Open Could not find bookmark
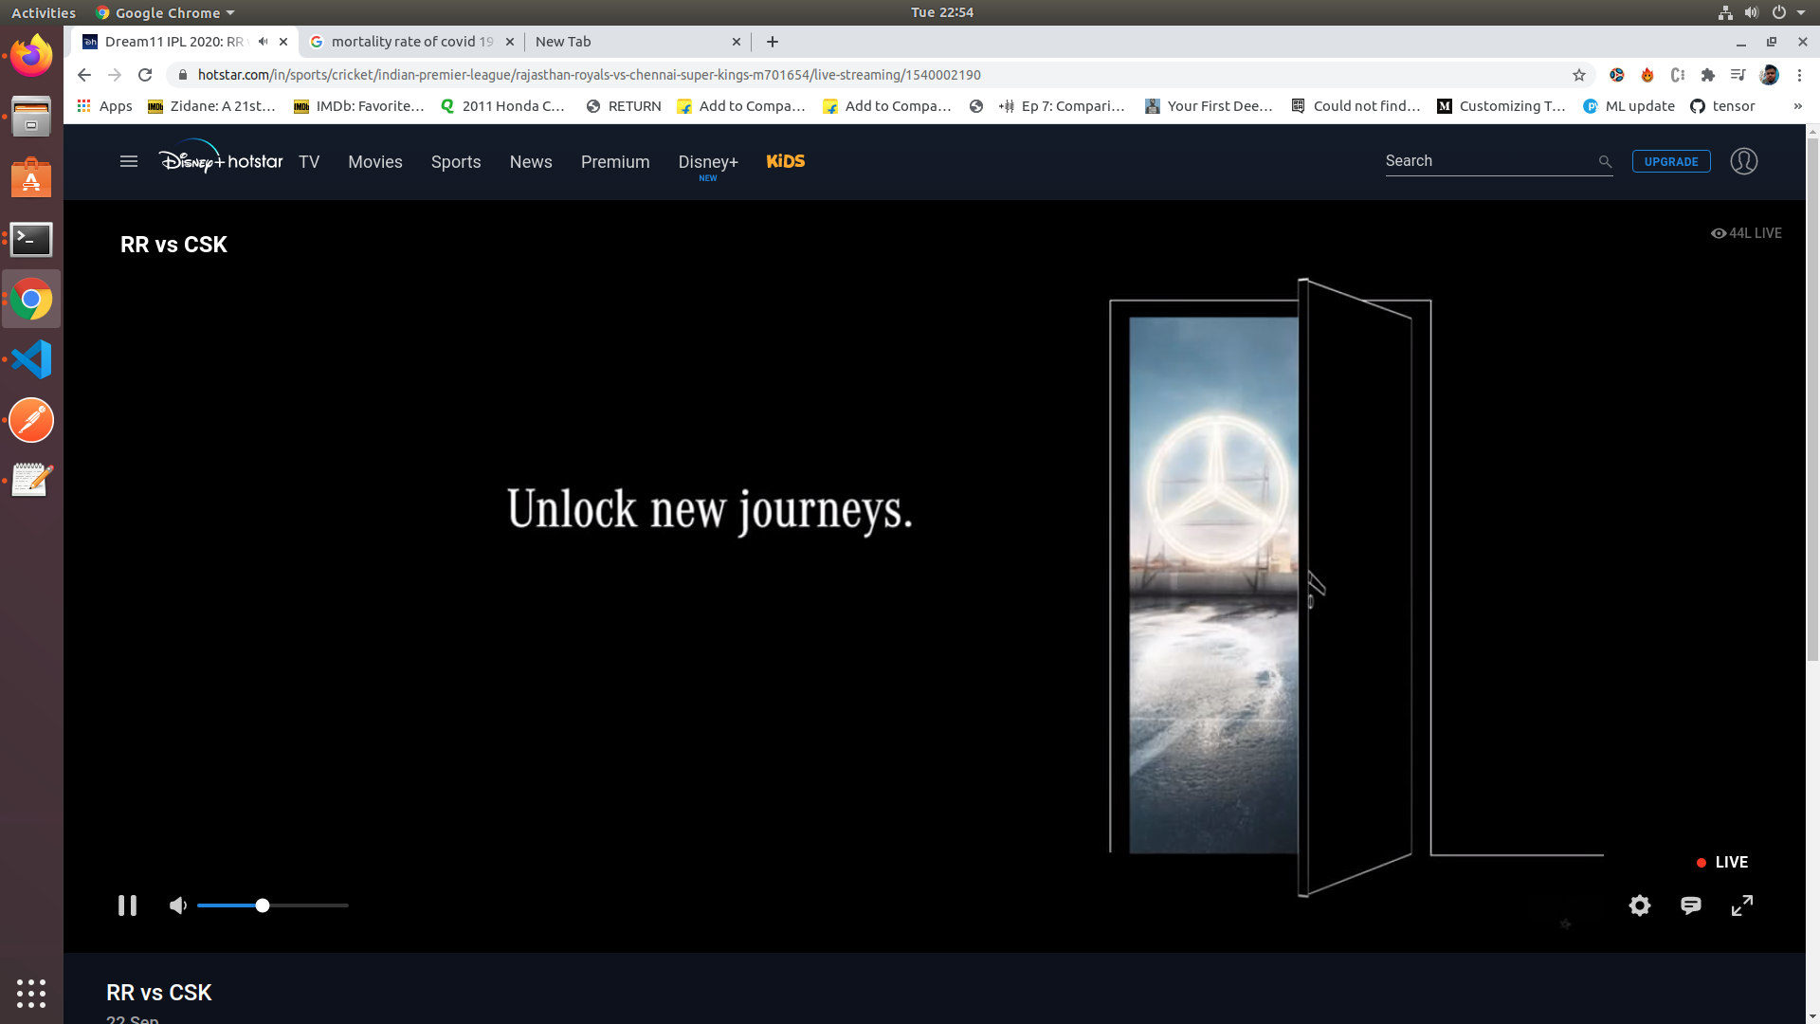 [x=1356, y=106]
